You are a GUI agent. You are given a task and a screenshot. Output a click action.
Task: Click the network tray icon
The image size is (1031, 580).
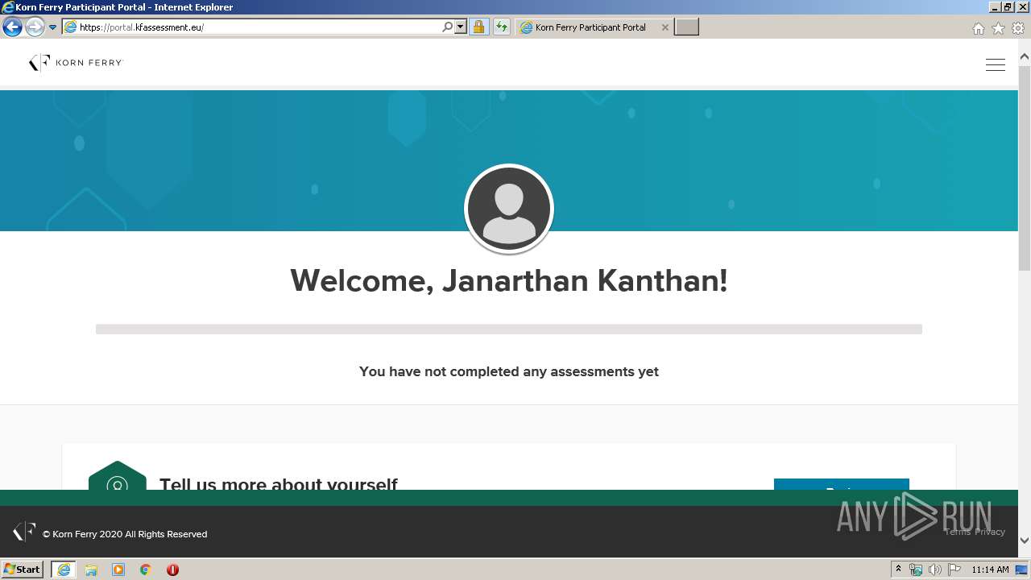[x=916, y=570]
